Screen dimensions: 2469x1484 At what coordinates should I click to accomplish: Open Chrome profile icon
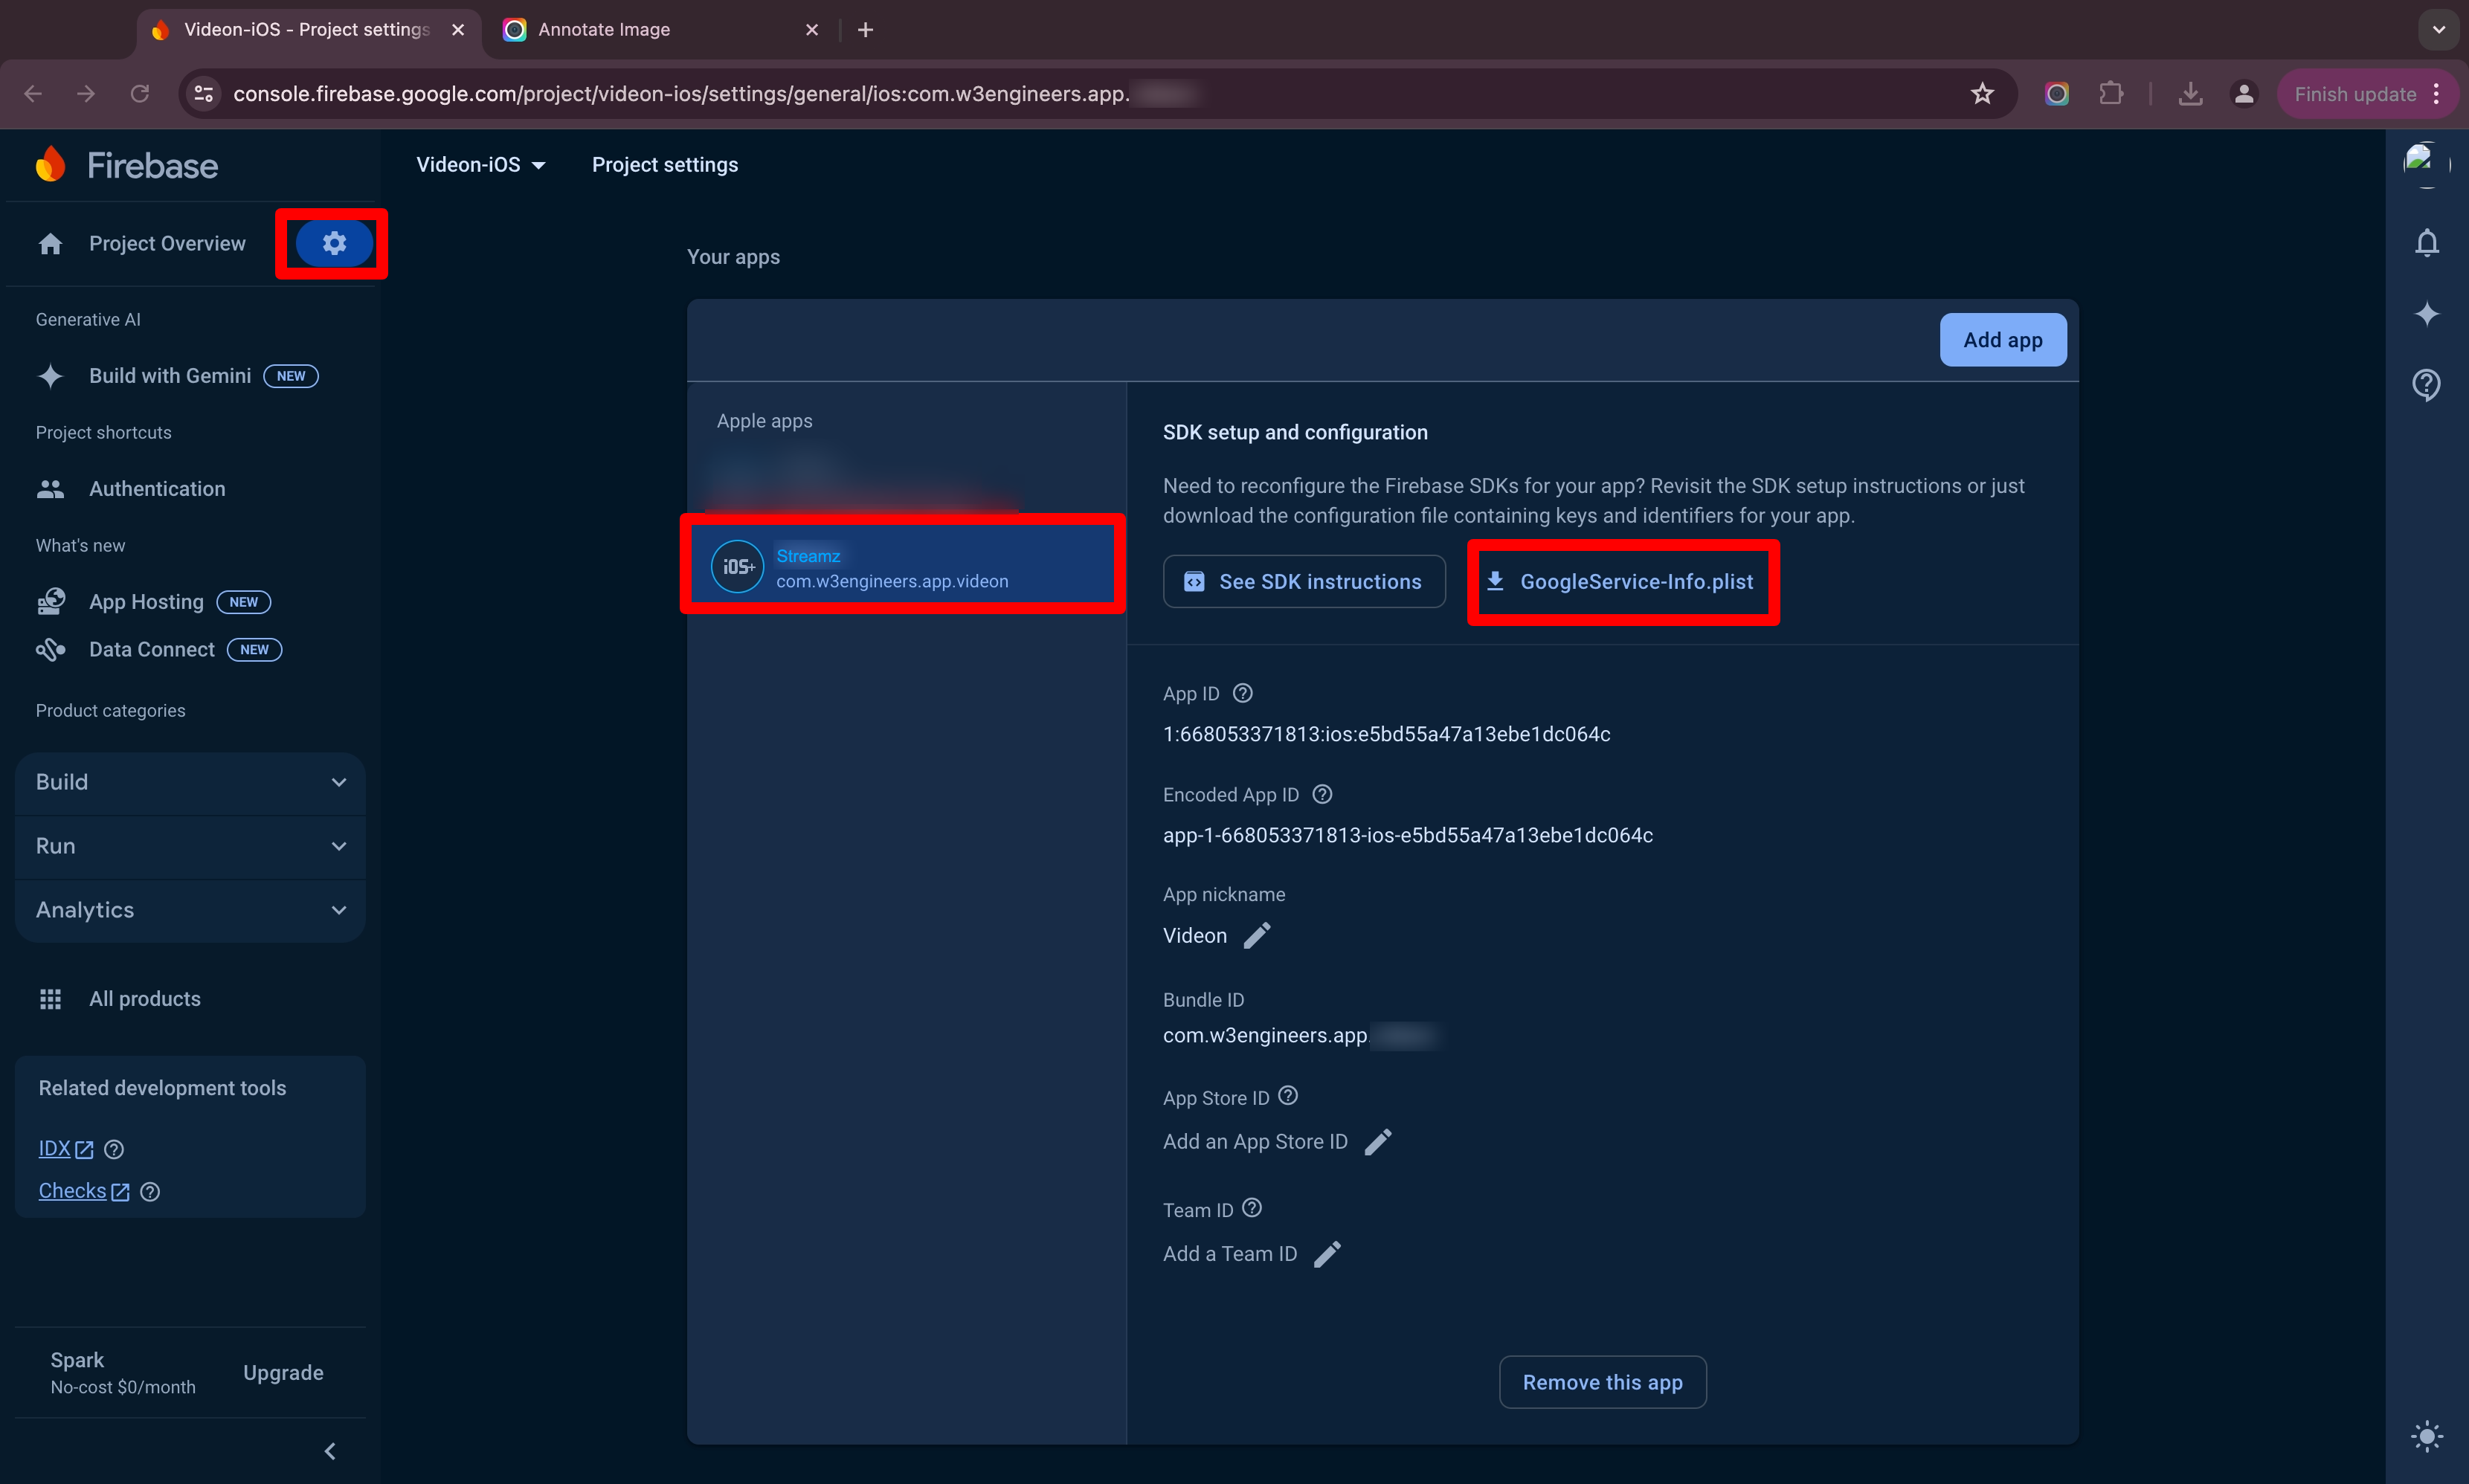[x=2244, y=94]
